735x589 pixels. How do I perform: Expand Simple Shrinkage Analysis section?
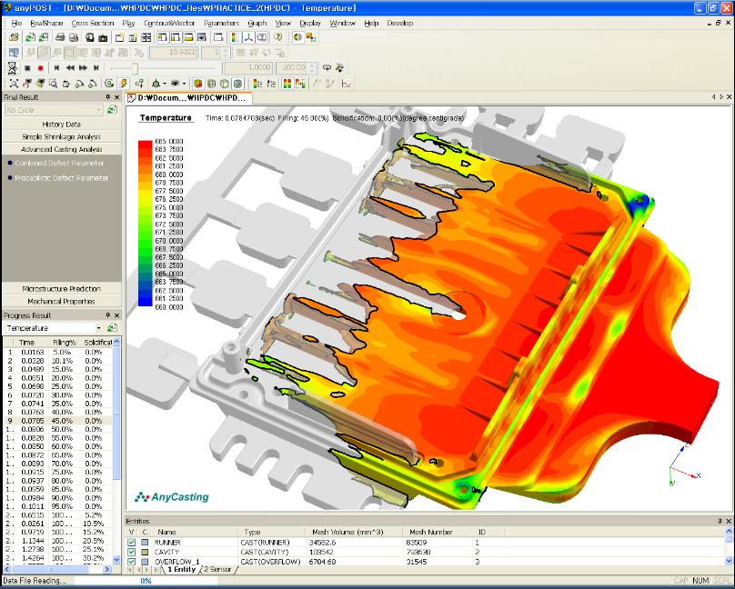tap(62, 136)
